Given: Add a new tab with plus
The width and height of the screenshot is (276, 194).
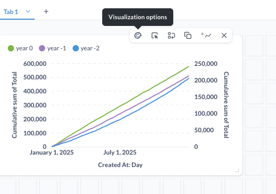Looking at the screenshot, I should click(46, 11).
